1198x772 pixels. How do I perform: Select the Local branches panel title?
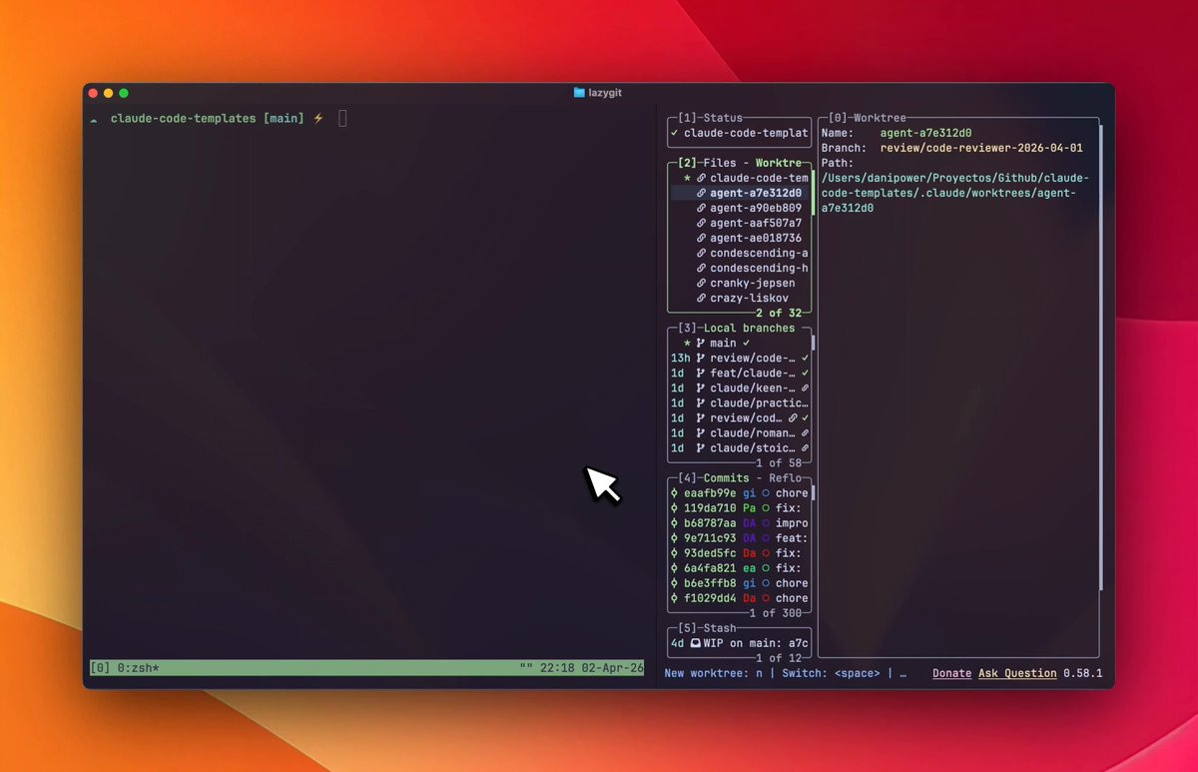tap(749, 328)
